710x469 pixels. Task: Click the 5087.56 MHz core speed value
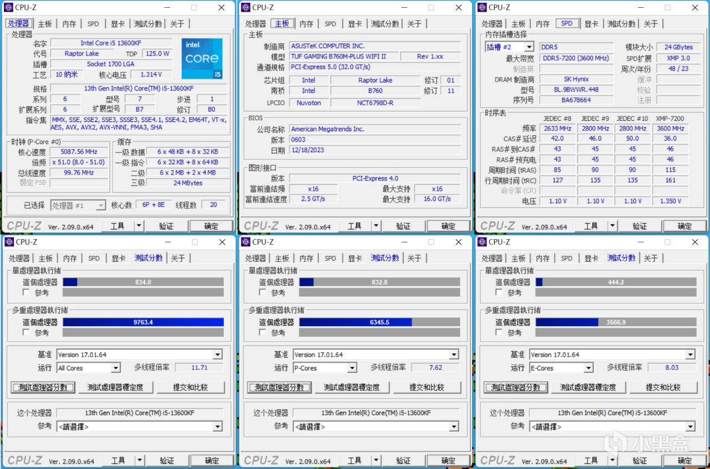[79, 152]
